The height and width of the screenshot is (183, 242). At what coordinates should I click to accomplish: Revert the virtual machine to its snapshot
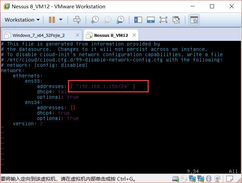108,20
